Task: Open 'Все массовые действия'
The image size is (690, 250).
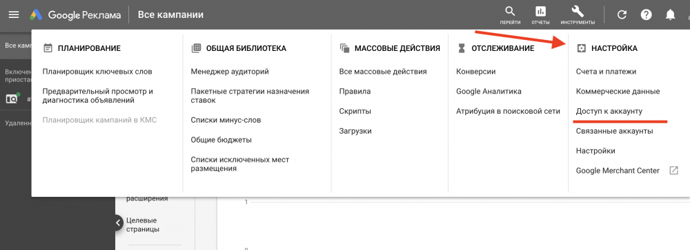Action: click(383, 72)
